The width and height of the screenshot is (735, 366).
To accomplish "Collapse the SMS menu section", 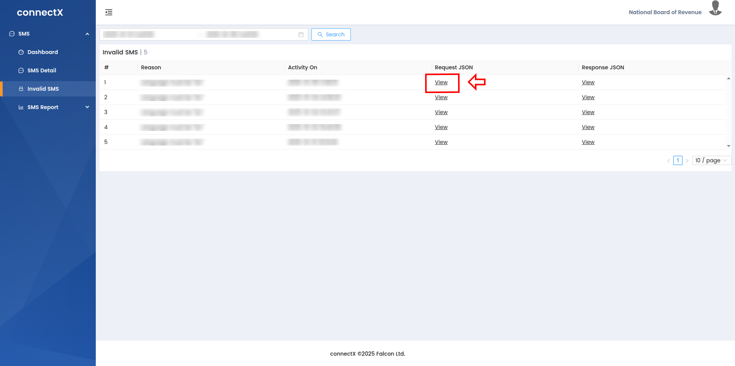I will coord(87,34).
